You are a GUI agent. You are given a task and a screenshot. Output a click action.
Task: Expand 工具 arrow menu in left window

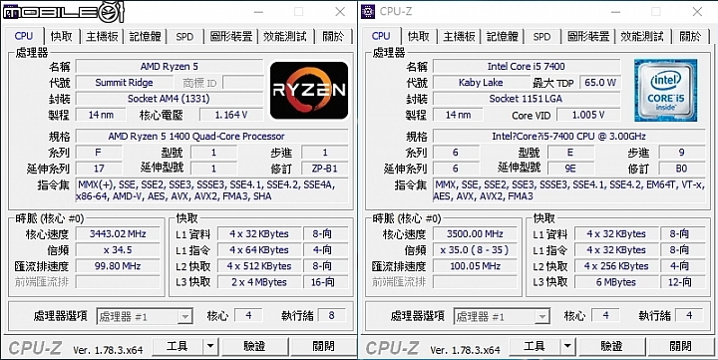pos(210,347)
